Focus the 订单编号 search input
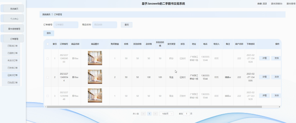296x123 pixels. pos(66,25)
